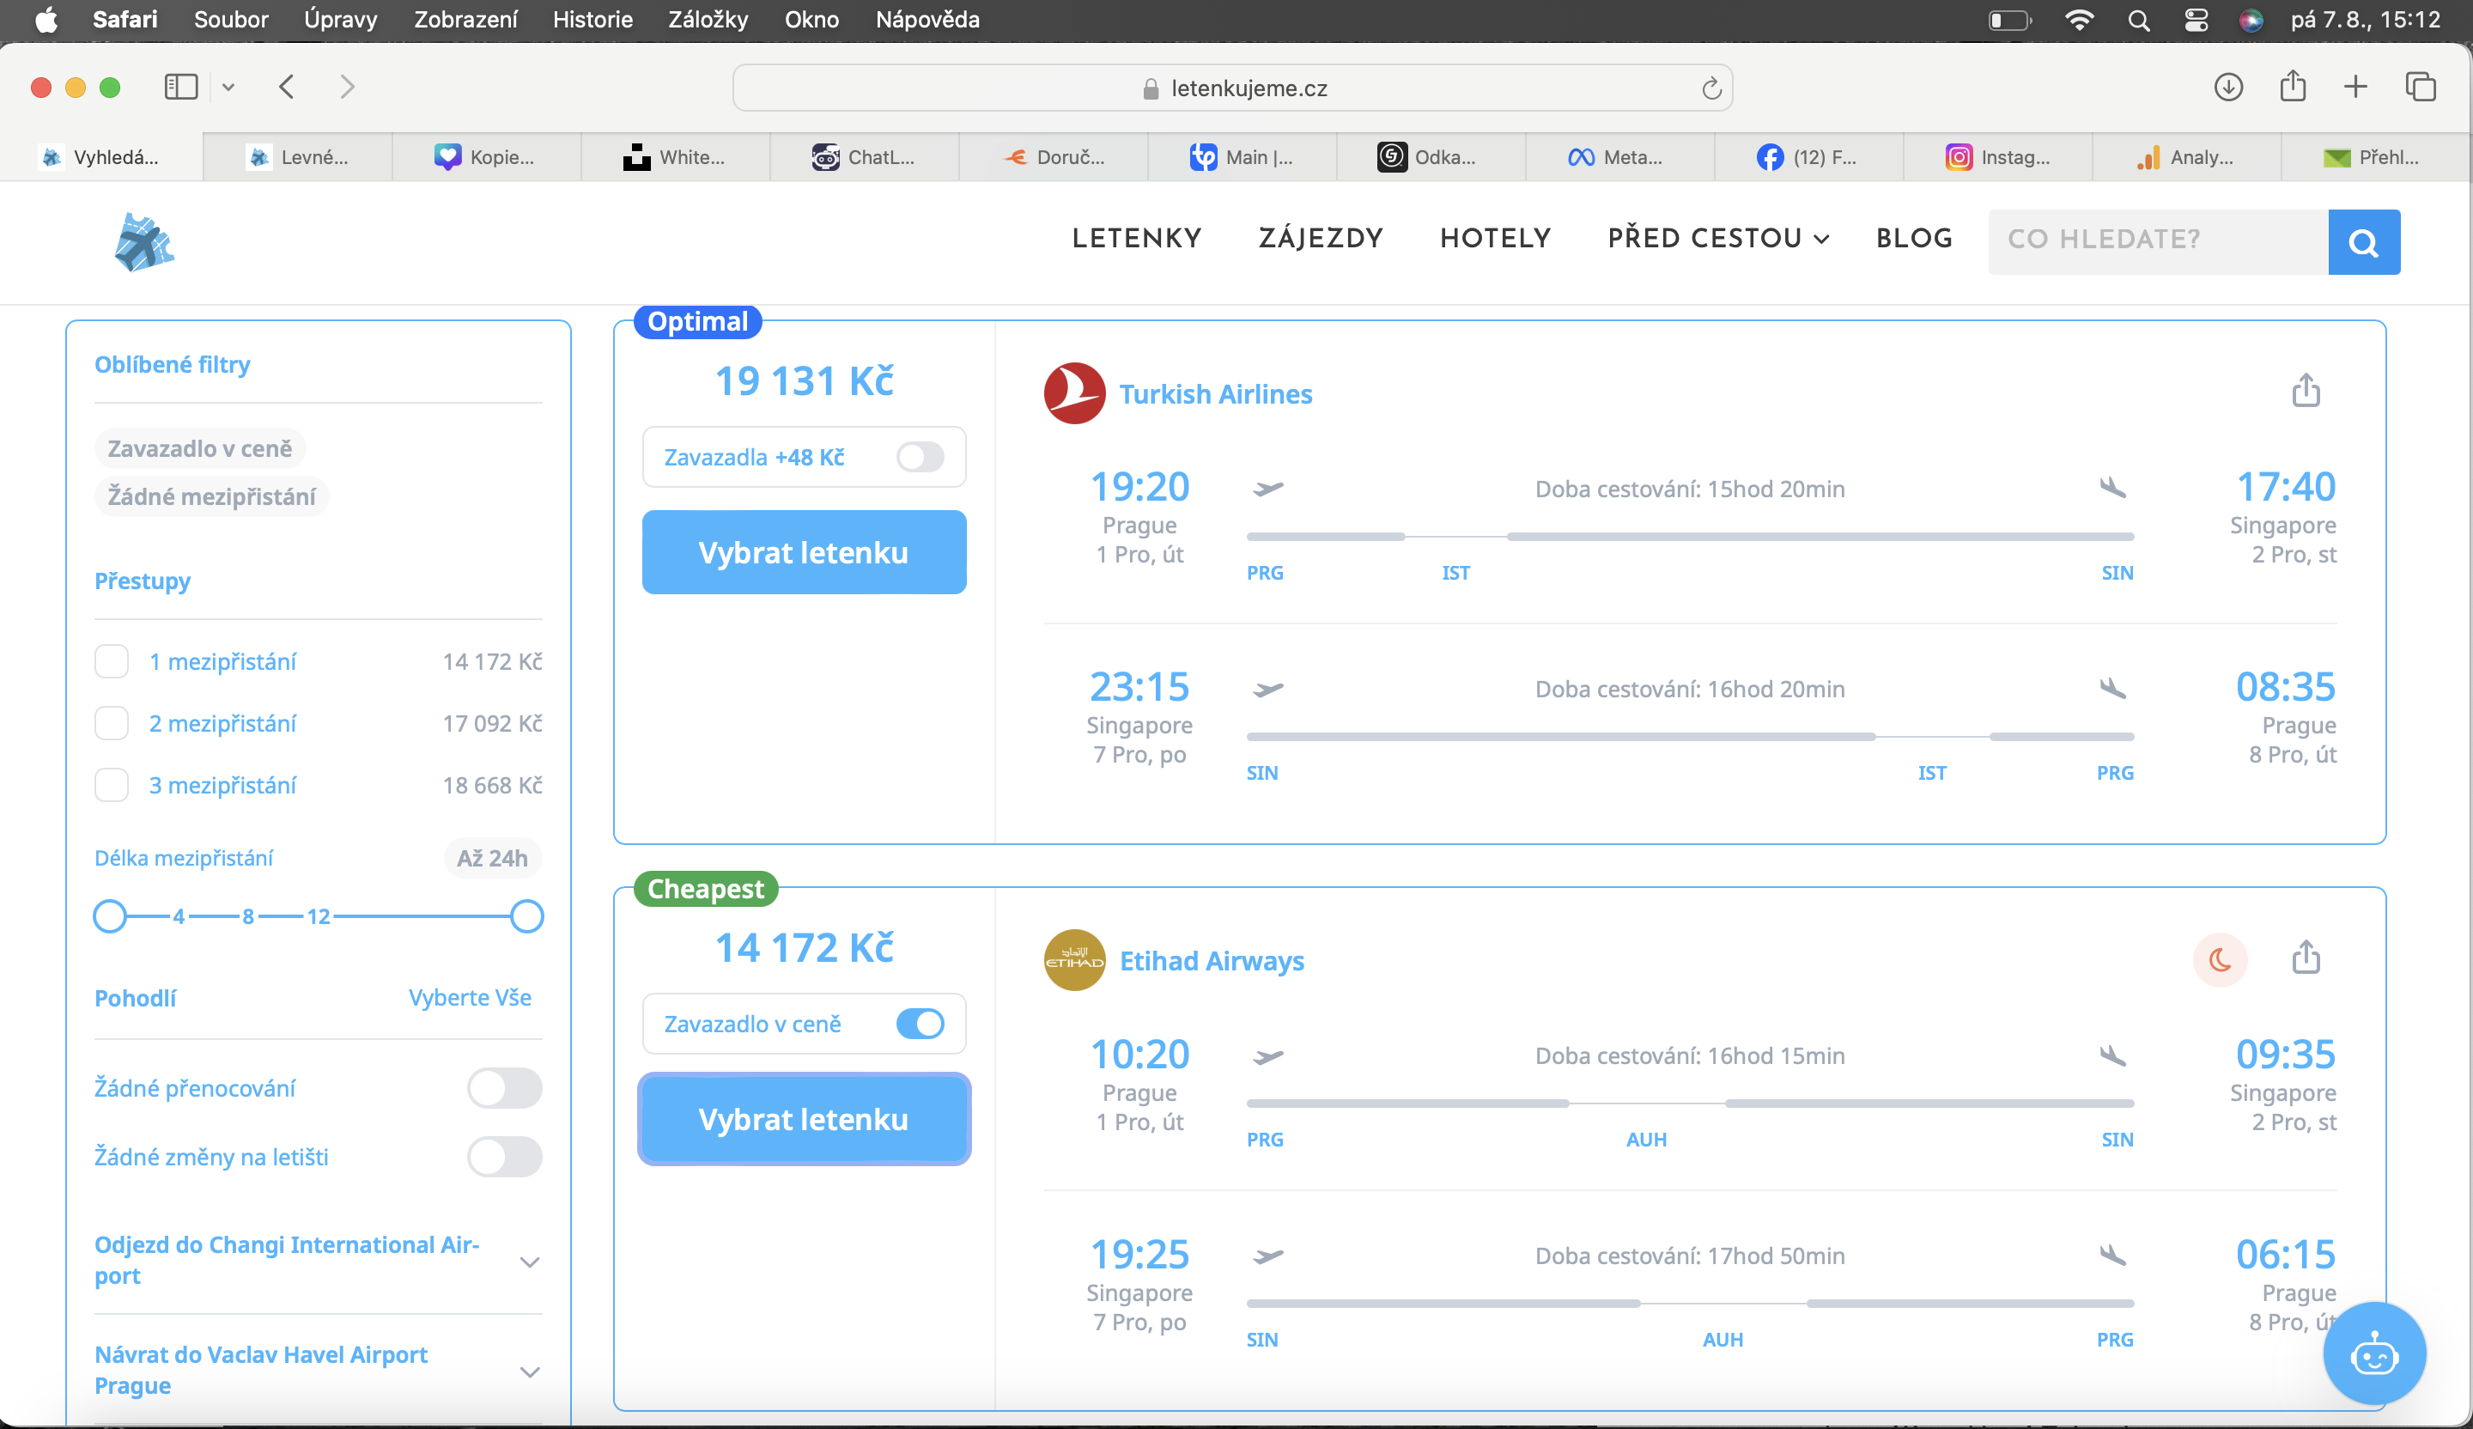Open Control Center in menu bar
This screenshot has width=2473, height=1429.
pos(2197,21)
